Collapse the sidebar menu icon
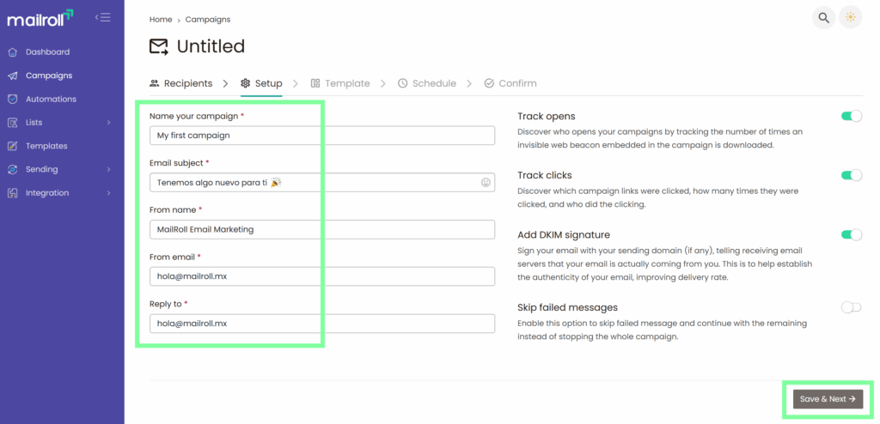This screenshot has width=880, height=424. click(x=102, y=17)
